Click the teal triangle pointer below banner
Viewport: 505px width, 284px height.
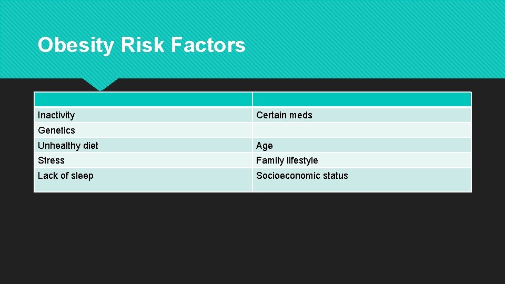pyautogui.click(x=100, y=83)
